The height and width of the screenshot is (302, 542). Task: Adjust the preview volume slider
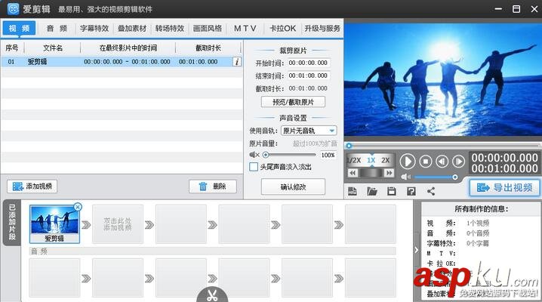[436, 177]
